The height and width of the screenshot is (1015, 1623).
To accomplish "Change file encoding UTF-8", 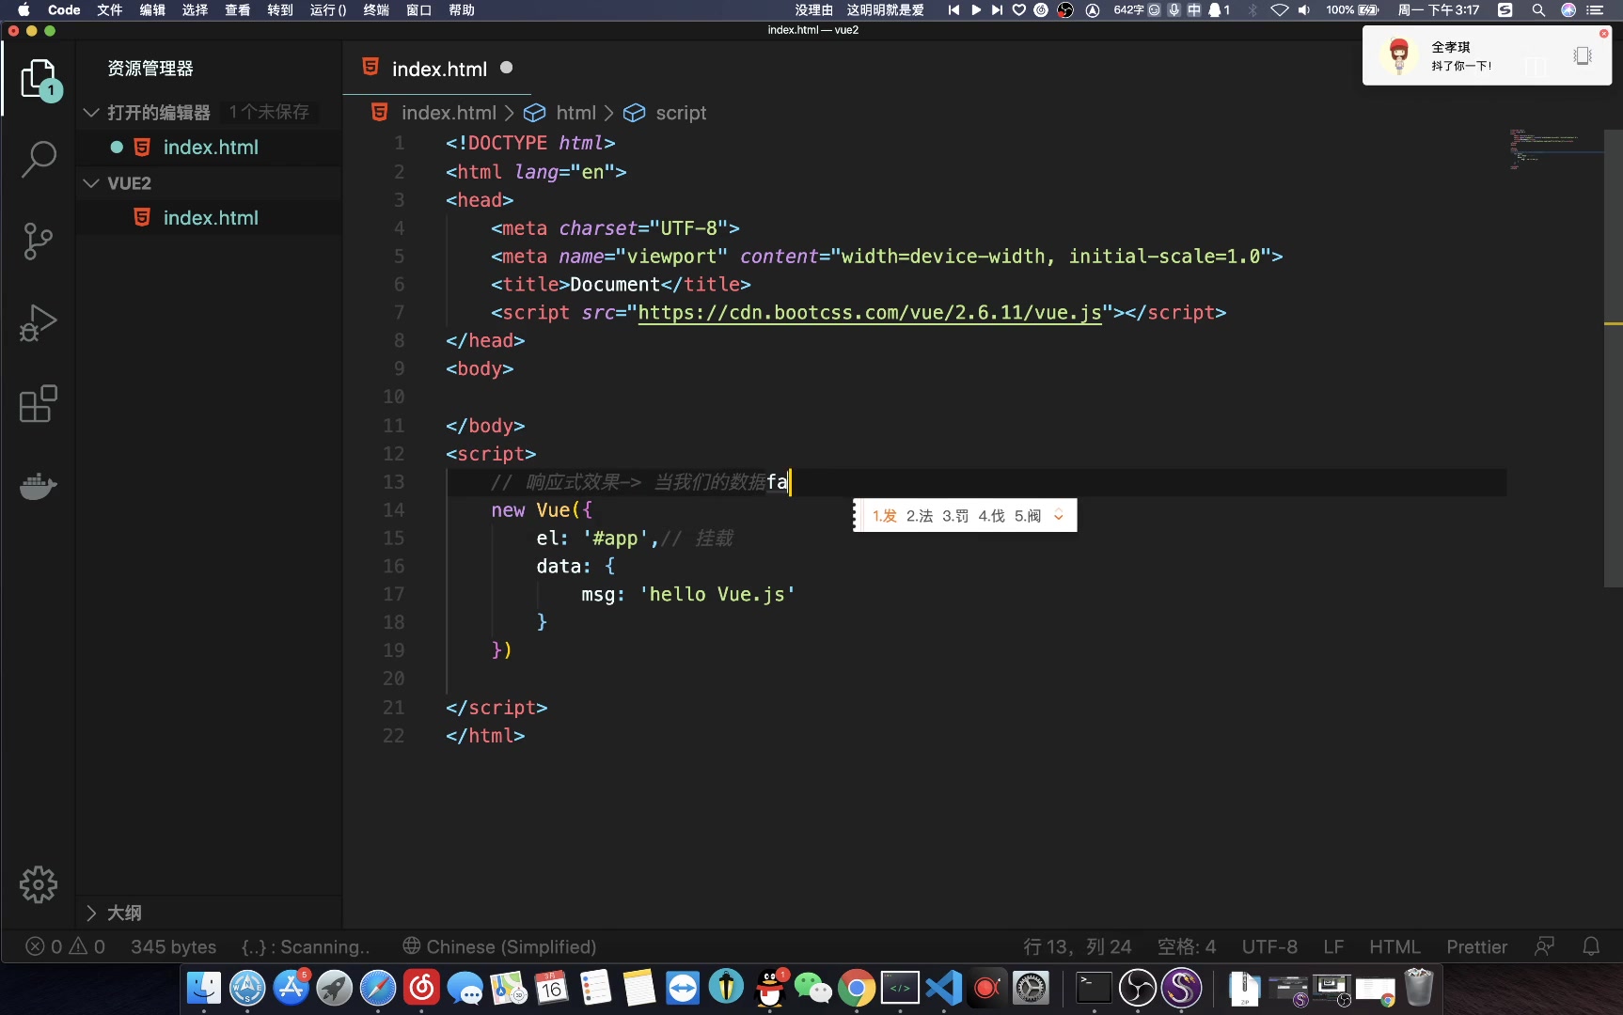I will 1269,946.
